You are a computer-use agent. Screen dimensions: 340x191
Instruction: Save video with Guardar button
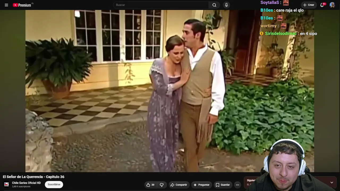pyautogui.click(x=223, y=185)
